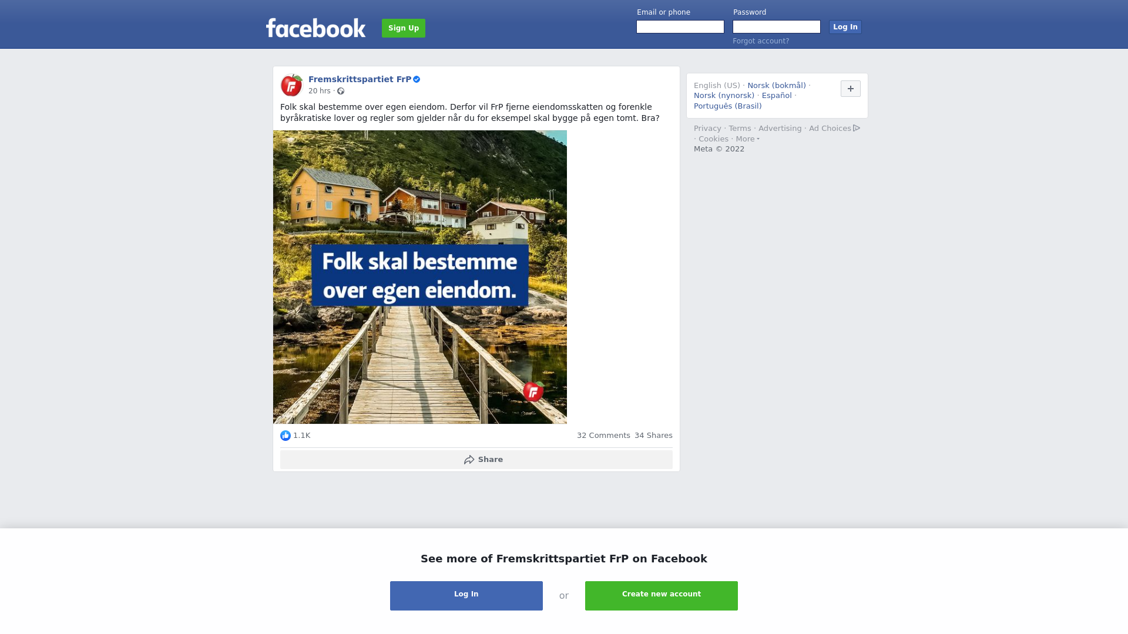This screenshot has width=1128, height=634.
Task: Switch language to Español
Action: [x=777, y=96]
